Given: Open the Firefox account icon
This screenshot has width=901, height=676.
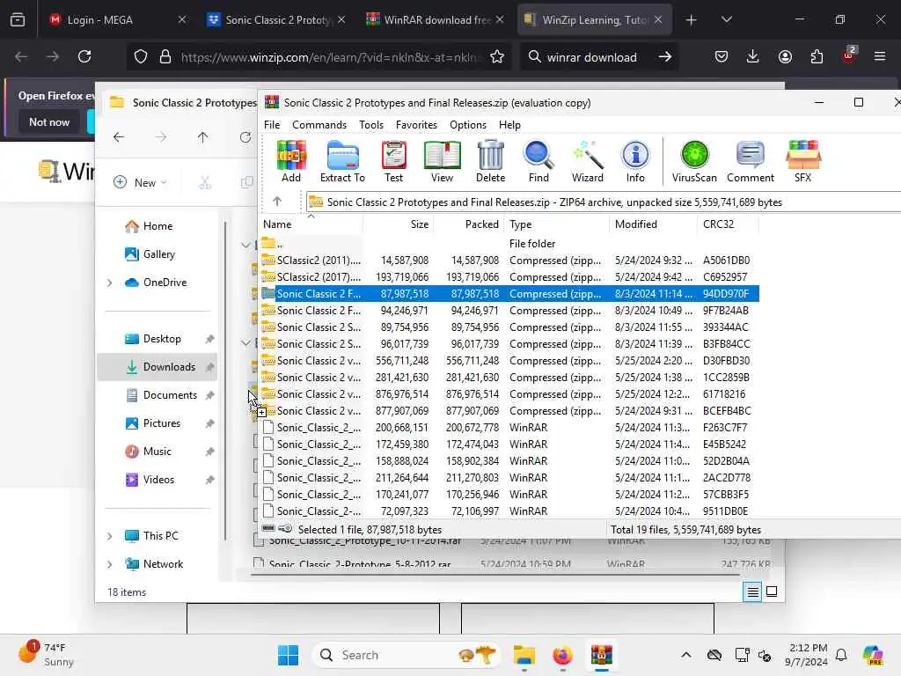Looking at the screenshot, I should tap(785, 56).
